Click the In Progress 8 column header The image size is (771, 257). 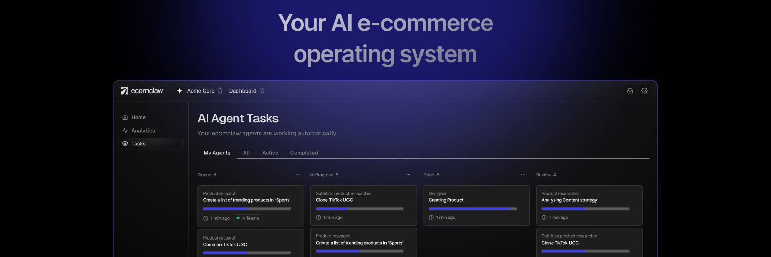324,175
